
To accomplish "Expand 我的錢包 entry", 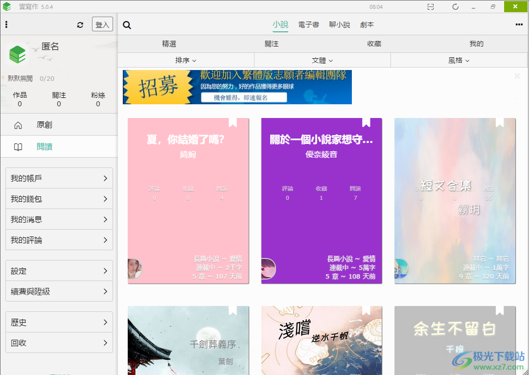I will tap(59, 199).
